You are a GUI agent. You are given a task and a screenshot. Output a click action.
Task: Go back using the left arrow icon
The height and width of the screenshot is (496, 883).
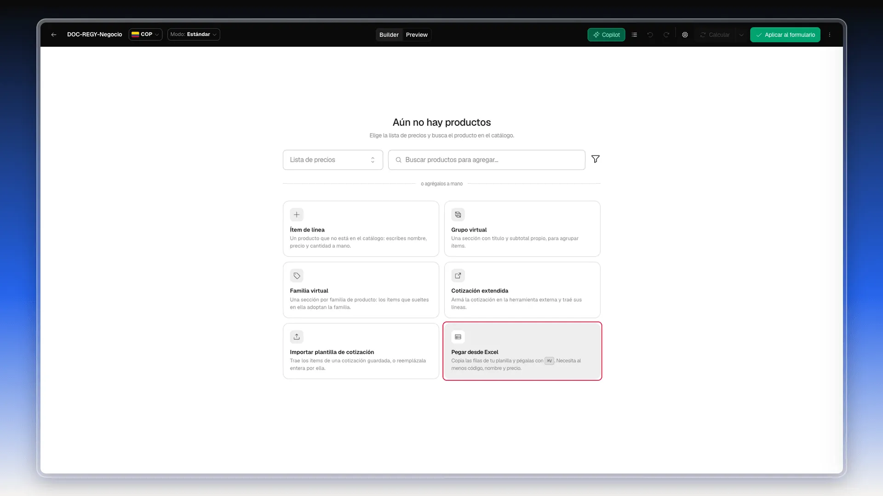point(54,35)
